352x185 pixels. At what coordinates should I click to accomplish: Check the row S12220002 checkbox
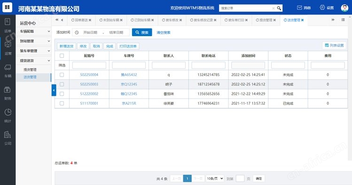point(62,94)
